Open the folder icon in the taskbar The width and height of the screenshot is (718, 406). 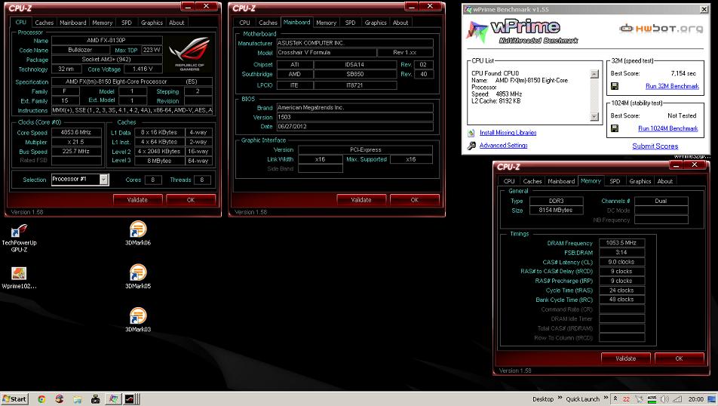77,399
